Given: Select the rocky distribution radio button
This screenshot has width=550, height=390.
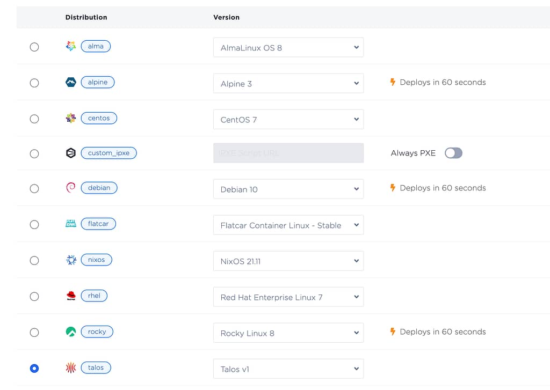Looking at the screenshot, I should (x=34, y=333).
